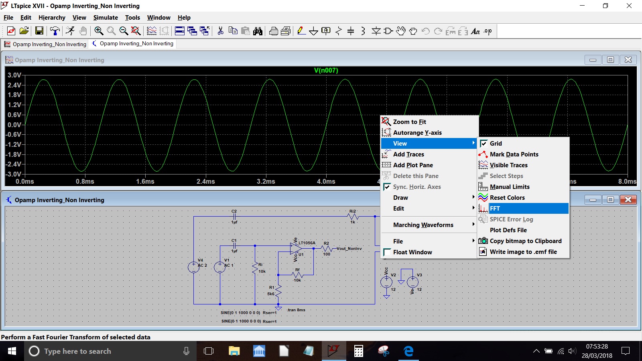Select Add Traces menu entry
642x361 pixels.
pos(429,154)
